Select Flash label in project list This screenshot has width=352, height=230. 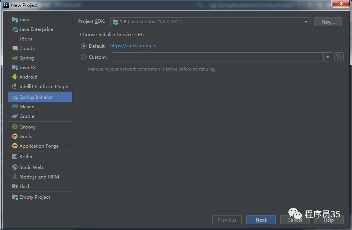25,187
